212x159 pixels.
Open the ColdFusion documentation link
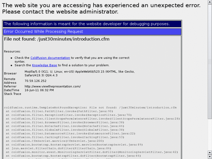[50, 58]
